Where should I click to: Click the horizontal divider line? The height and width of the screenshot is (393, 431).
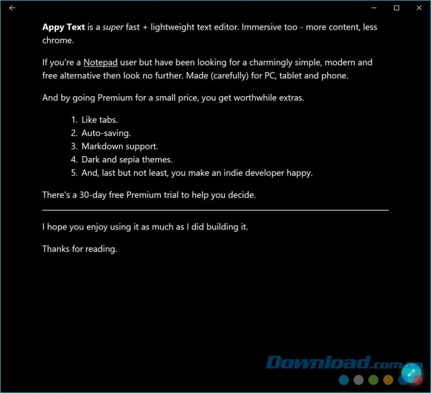tap(215, 210)
